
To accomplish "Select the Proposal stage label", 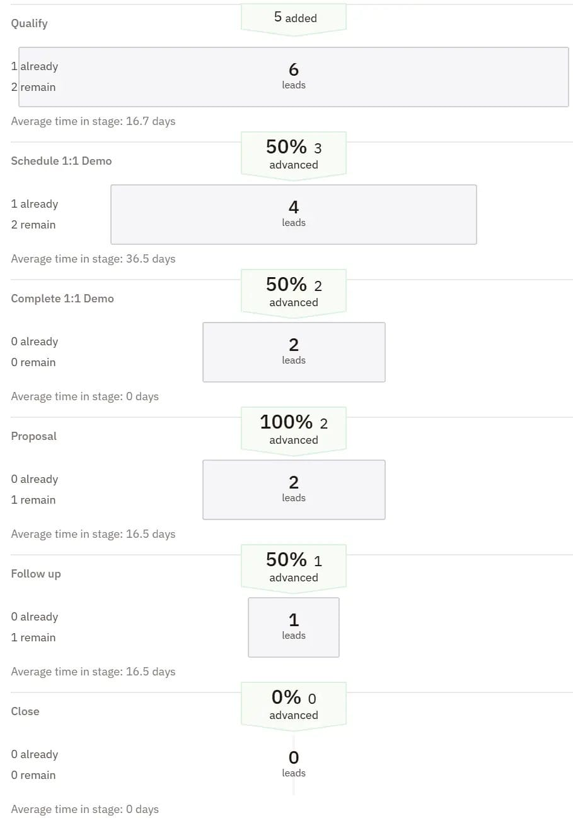I will 34,436.
